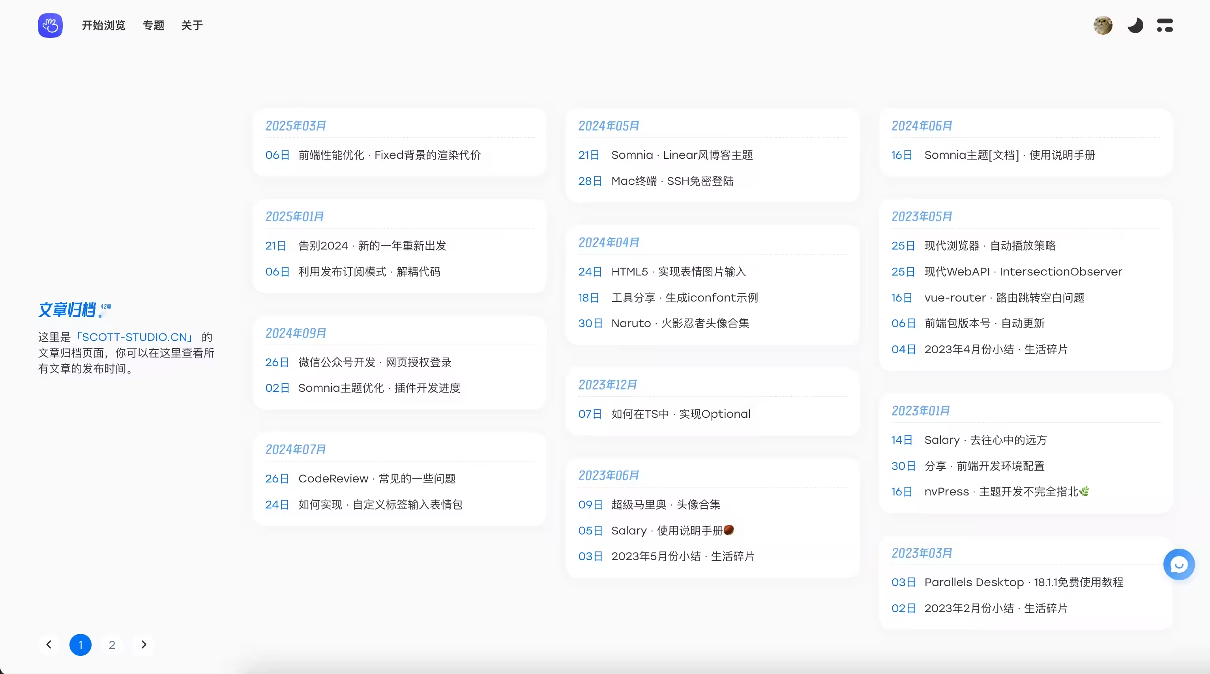The image size is (1210, 674).
Task: Open the top-right menu bars icon
Action: click(x=1165, y=25)
